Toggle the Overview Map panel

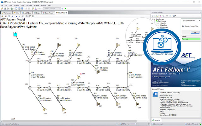point(157,124)
